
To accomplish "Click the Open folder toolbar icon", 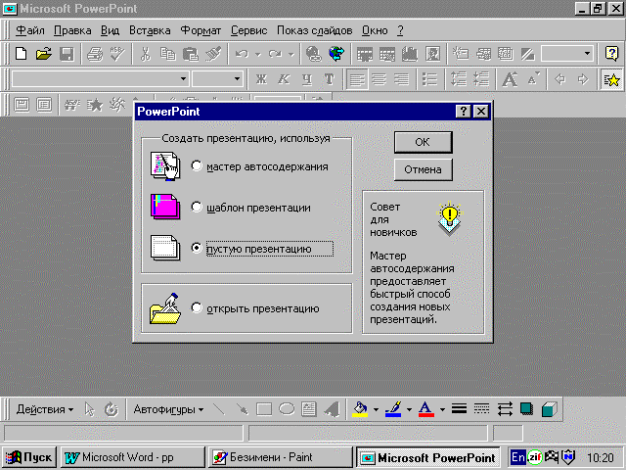I will 44,54.
